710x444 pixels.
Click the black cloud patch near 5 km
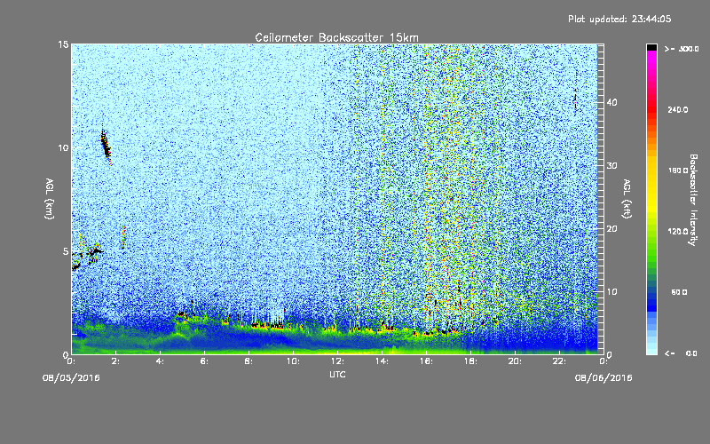click(96, 251)
